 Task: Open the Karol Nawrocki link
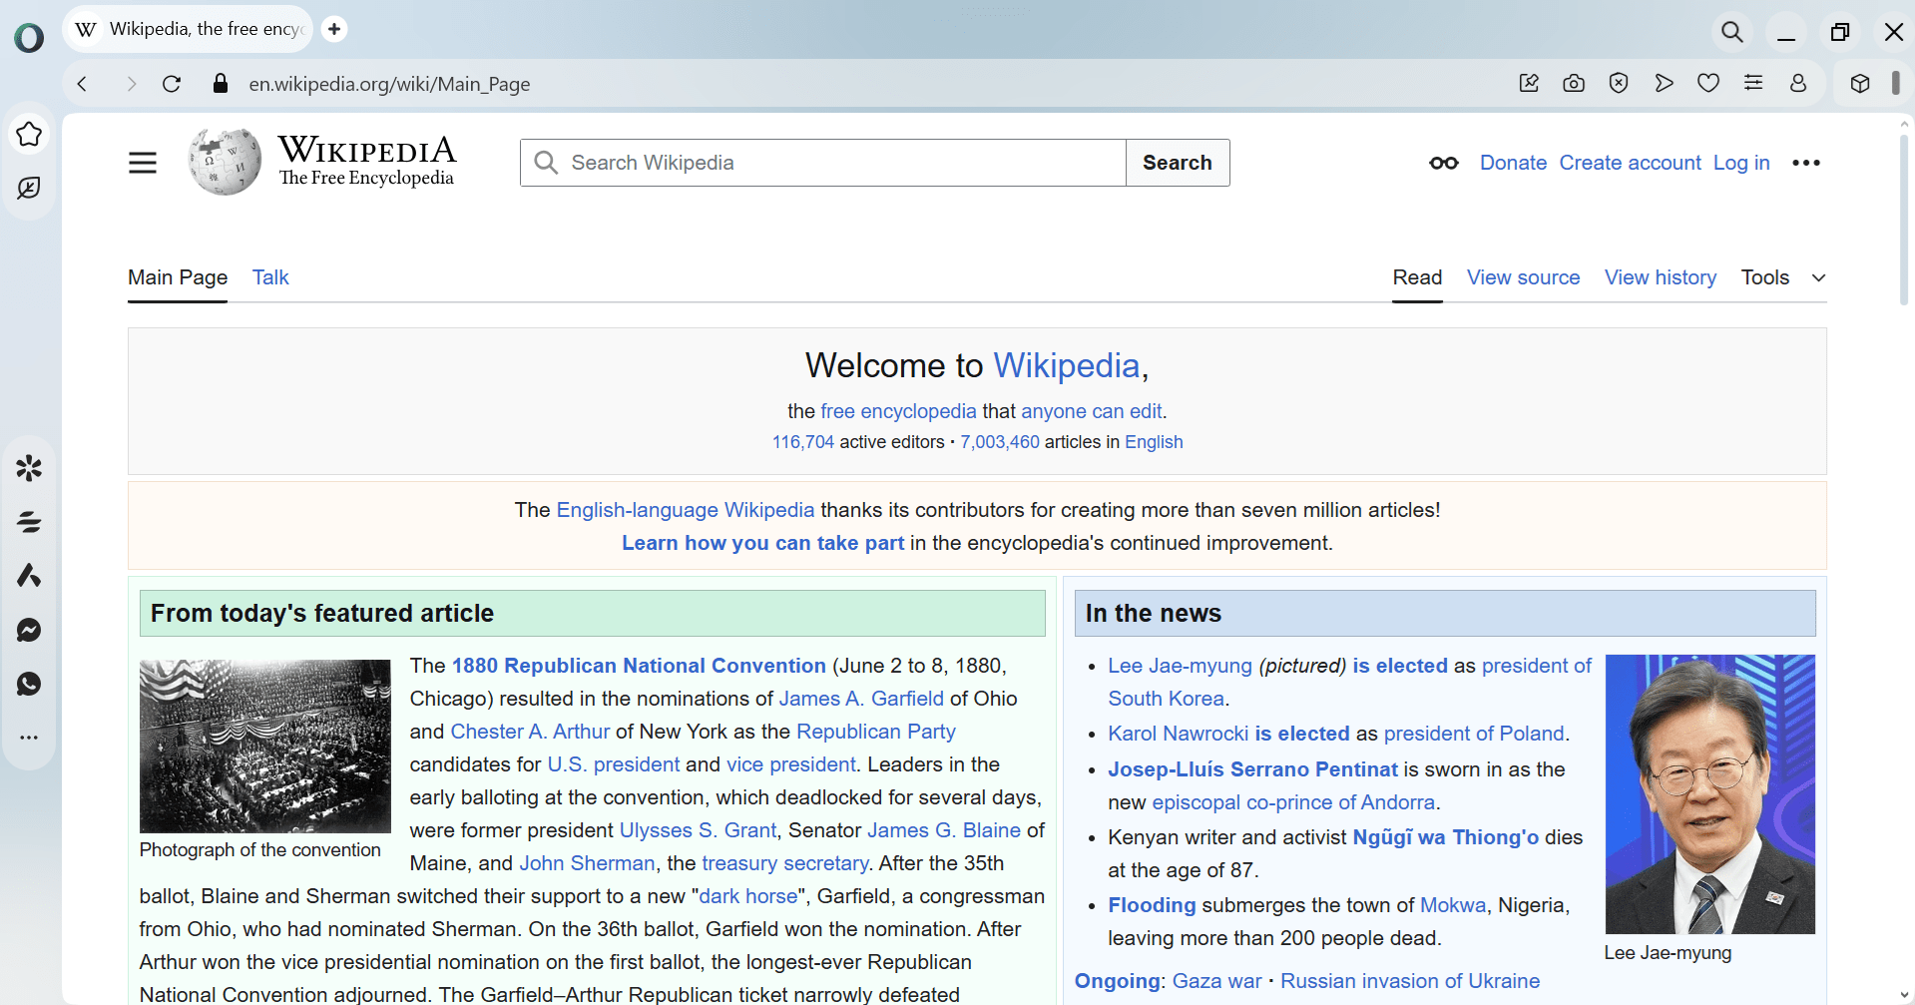pyautogui.click(x=1178, y=734)
